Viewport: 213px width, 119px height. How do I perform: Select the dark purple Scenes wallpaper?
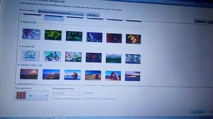point(94,58)
